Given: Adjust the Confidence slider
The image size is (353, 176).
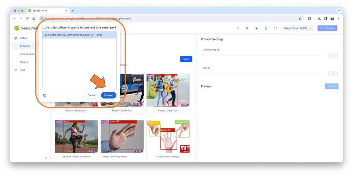Looking at the screenshot, I should point(203,55).
